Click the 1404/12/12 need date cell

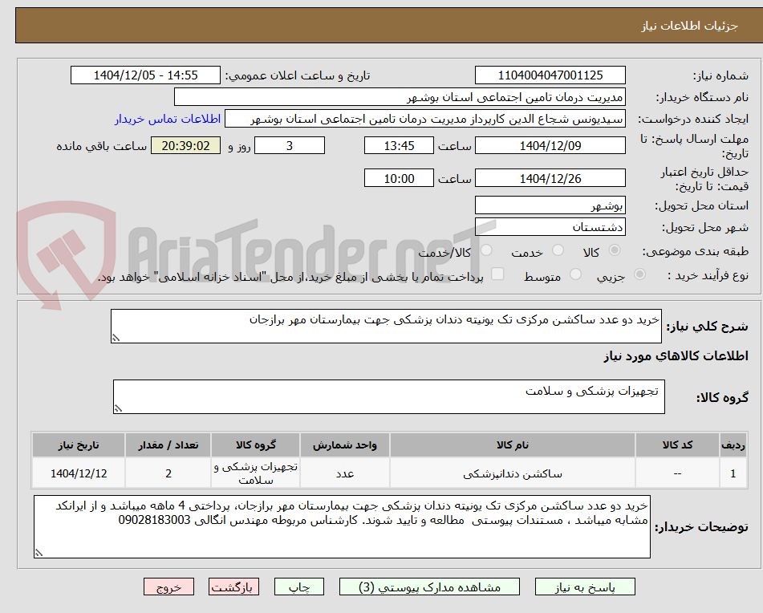[x=79, y=473]
